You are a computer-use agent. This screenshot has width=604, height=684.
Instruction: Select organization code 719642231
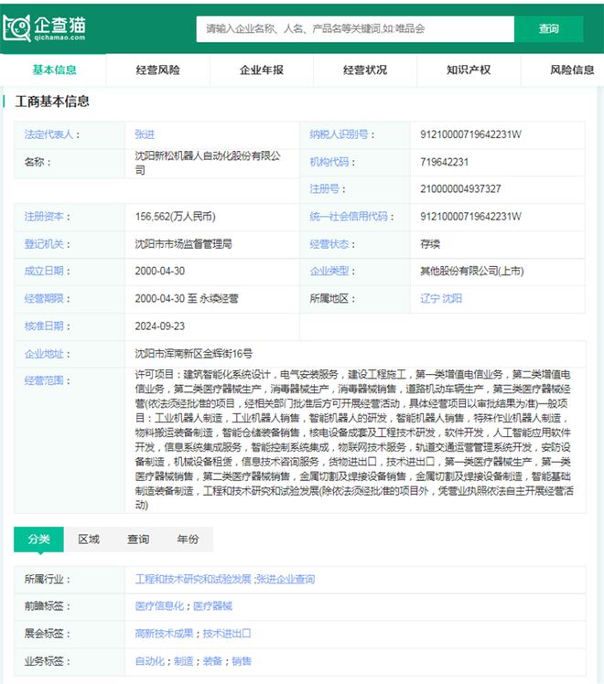point(444,162)
